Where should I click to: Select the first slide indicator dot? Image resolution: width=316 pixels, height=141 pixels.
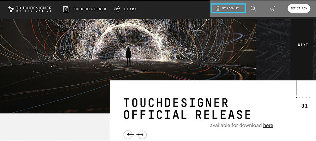point(296,97)
